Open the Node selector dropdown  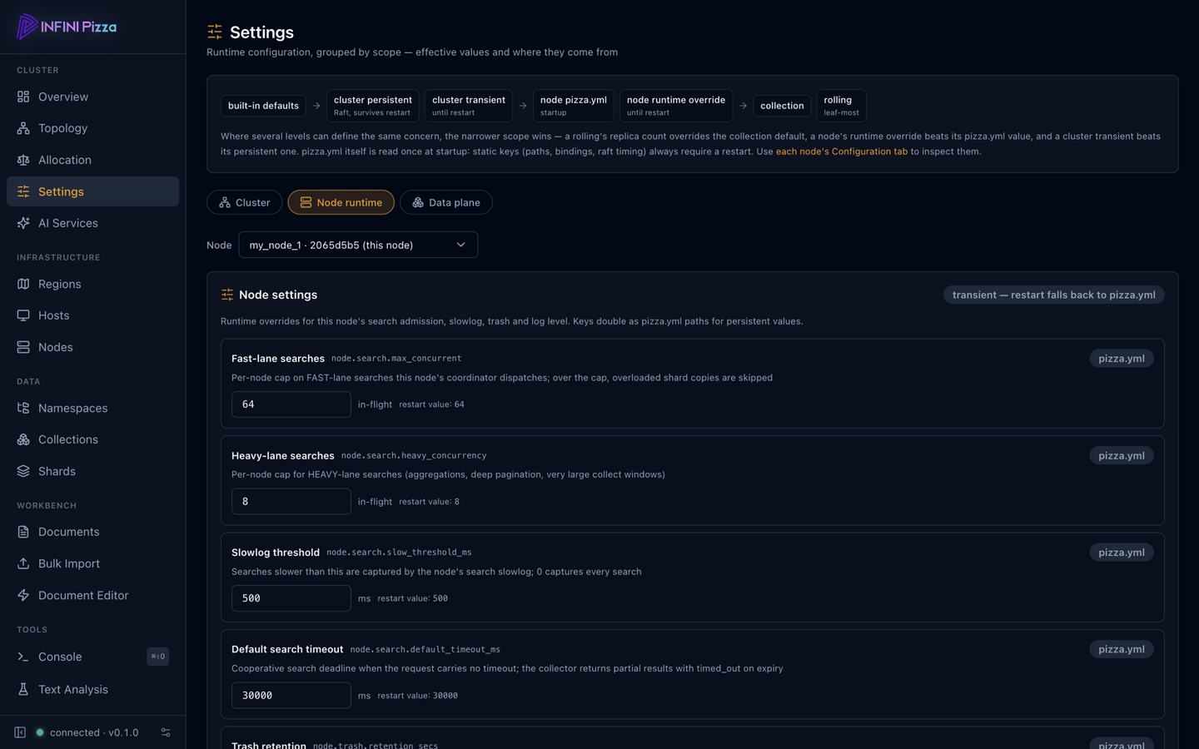click(358, 245)
